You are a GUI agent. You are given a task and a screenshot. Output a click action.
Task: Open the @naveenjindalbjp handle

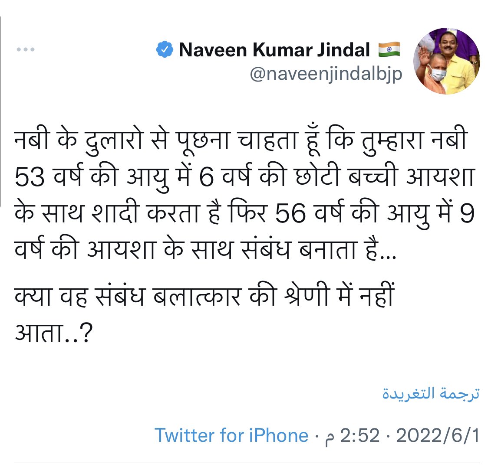click(x=326, y=75)
